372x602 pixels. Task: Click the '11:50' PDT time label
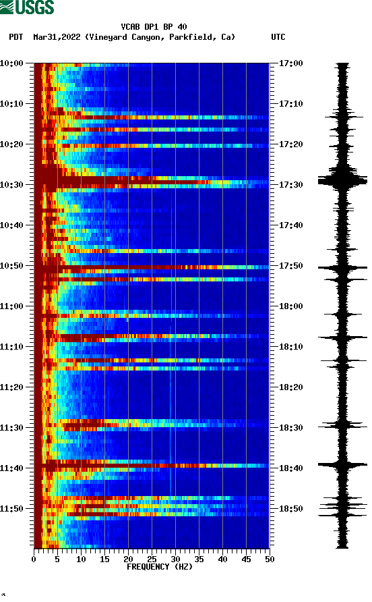(x=11, y=509)
